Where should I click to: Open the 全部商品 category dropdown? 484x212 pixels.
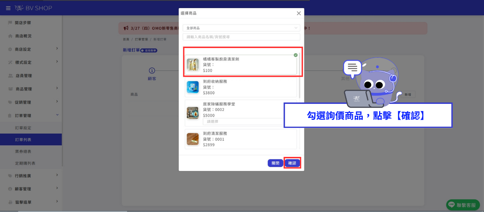pos(241,28)
